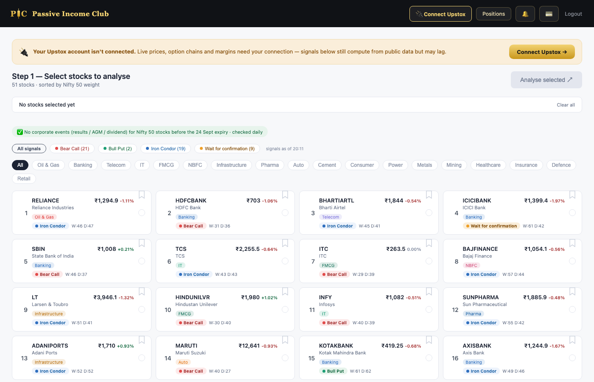The width and height of the screenshot is (594, 382).
Task: Bookmark the SBIN stock card
Action: [142, 243]
